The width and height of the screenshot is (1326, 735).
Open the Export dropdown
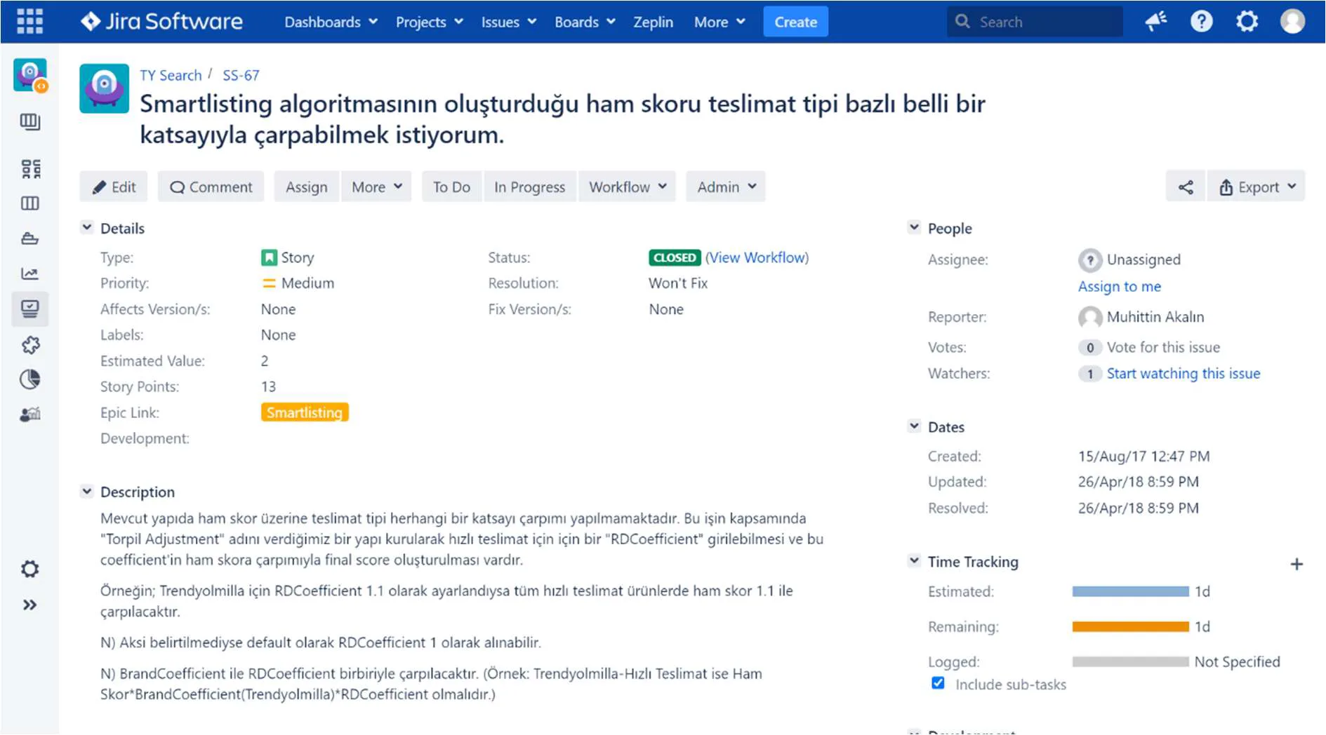pyautogui.click(x=1257, y=187)
